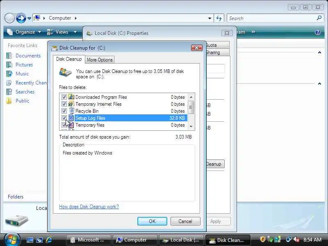The width and height of the screenshot is (328, 246).
Task: Open Recently Changed favorite link
Action: (31, 83)
